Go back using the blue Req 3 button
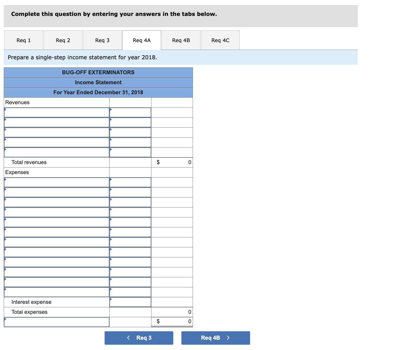Screen dimensions: 399x350 tap(139, 338)
